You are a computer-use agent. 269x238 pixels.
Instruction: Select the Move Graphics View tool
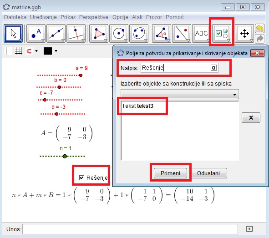coord(244,33)
